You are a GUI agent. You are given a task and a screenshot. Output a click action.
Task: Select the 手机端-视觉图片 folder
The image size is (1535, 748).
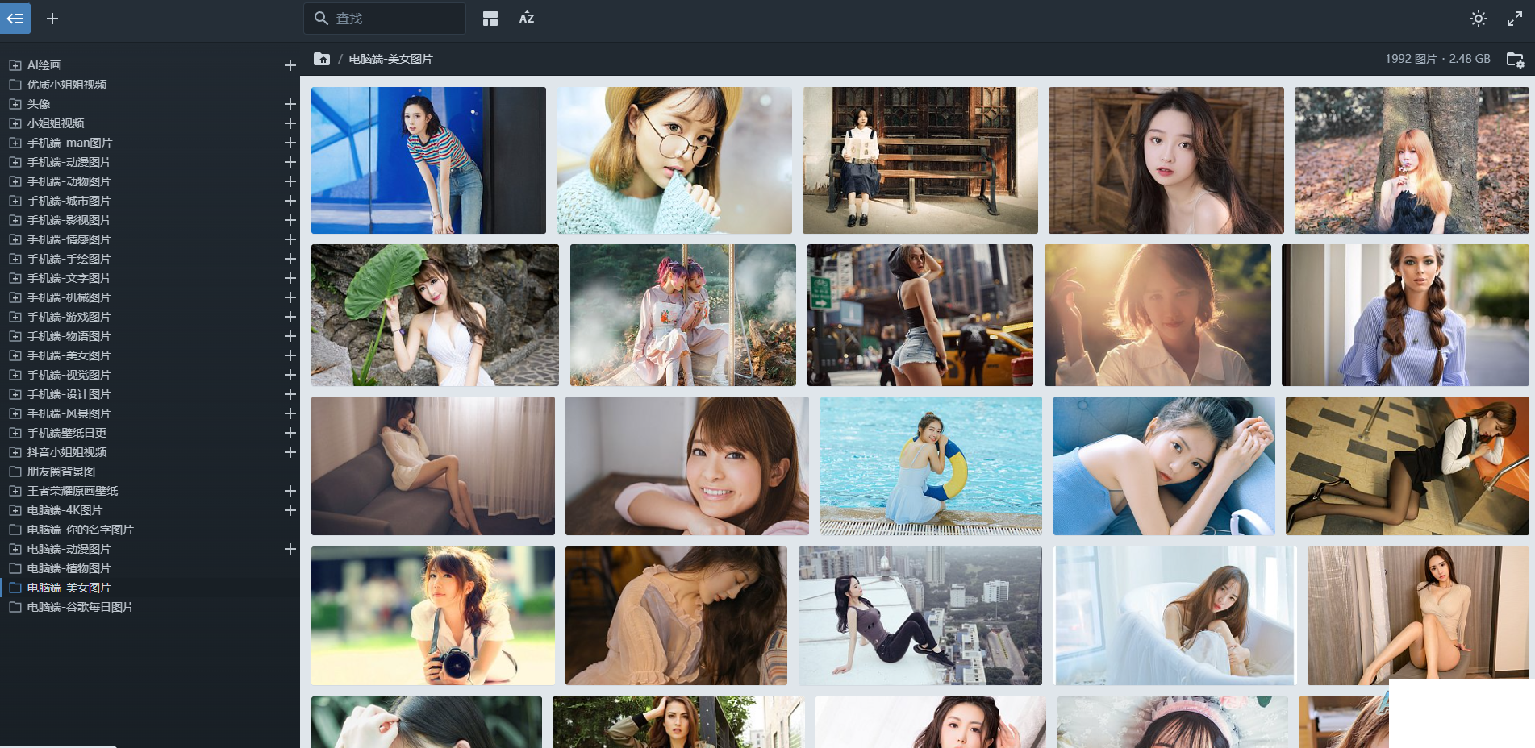coord(69,375)
